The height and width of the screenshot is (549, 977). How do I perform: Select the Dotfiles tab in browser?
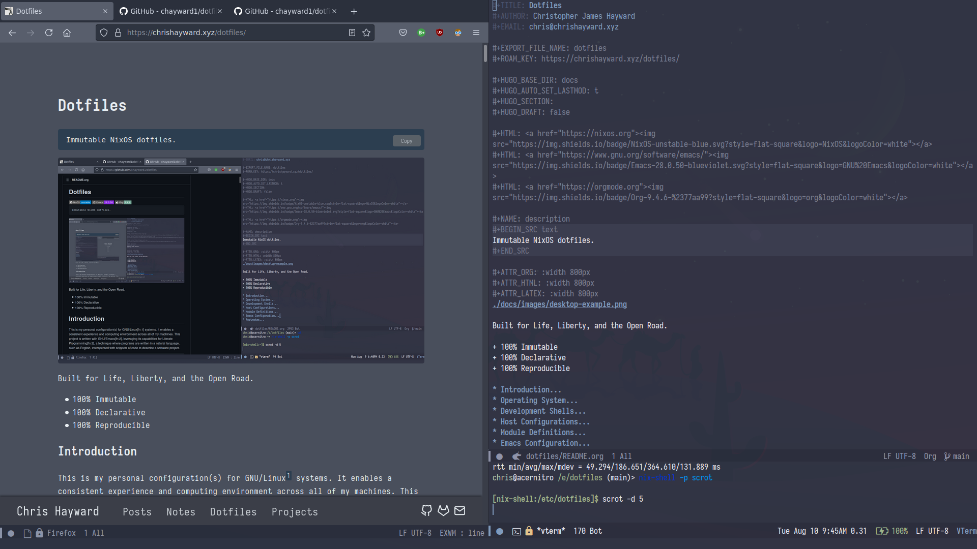coord(57,11)
